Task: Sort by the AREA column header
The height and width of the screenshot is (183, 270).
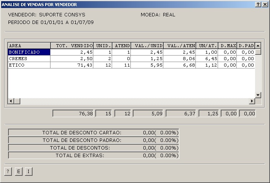Action: pos(29,46)
